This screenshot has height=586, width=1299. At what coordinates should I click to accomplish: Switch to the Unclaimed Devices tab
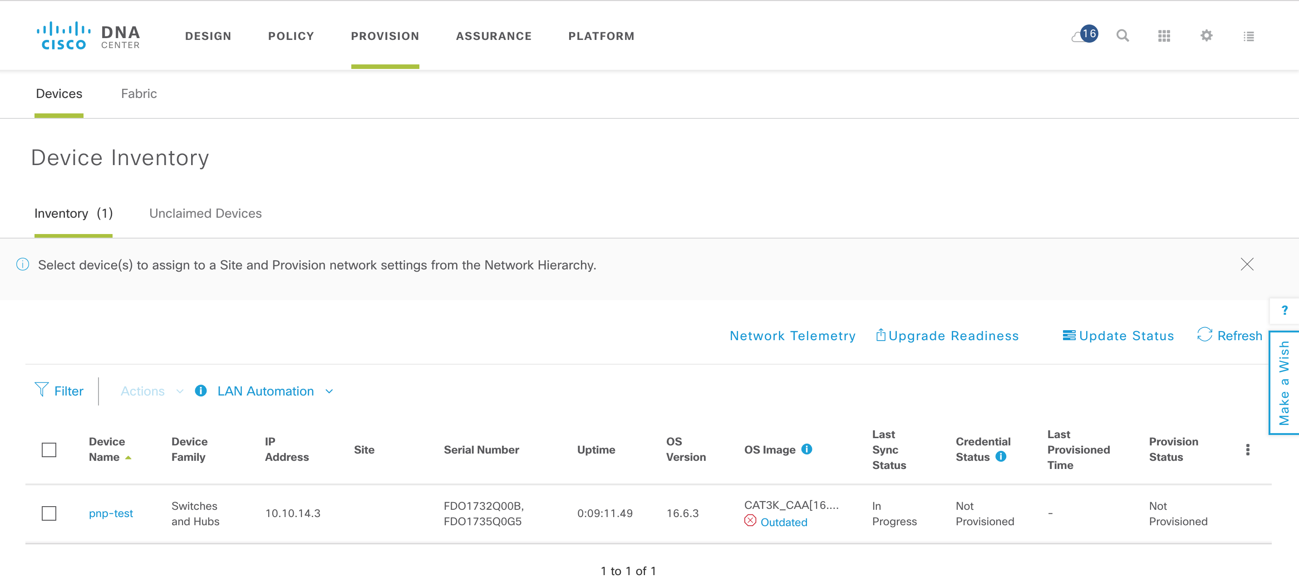click(205, 213)
